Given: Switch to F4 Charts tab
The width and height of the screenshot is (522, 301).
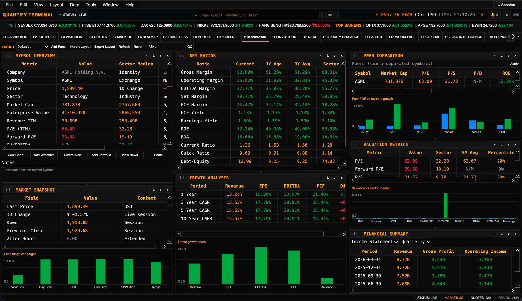Looking at the screenshot, I should click(98, 37).
